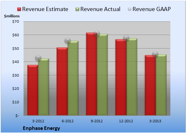Click the red estimate bar for 3-2013

coord(150,85)
